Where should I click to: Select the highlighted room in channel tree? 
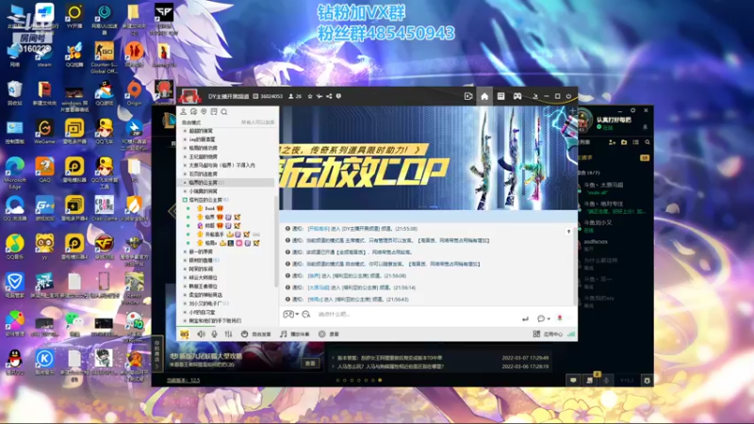[x=226, y=183]
